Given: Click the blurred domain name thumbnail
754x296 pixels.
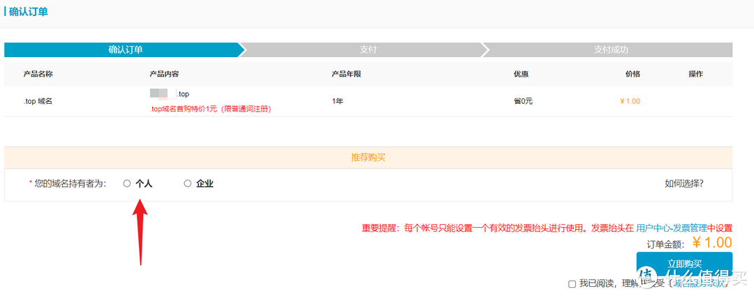Looking at the screenshot, I should click(x=158, y=93).
